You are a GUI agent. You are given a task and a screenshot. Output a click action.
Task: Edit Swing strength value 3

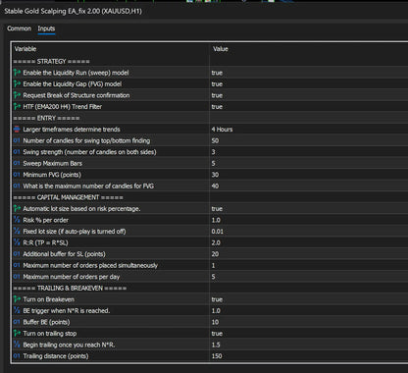pos(214,152)
